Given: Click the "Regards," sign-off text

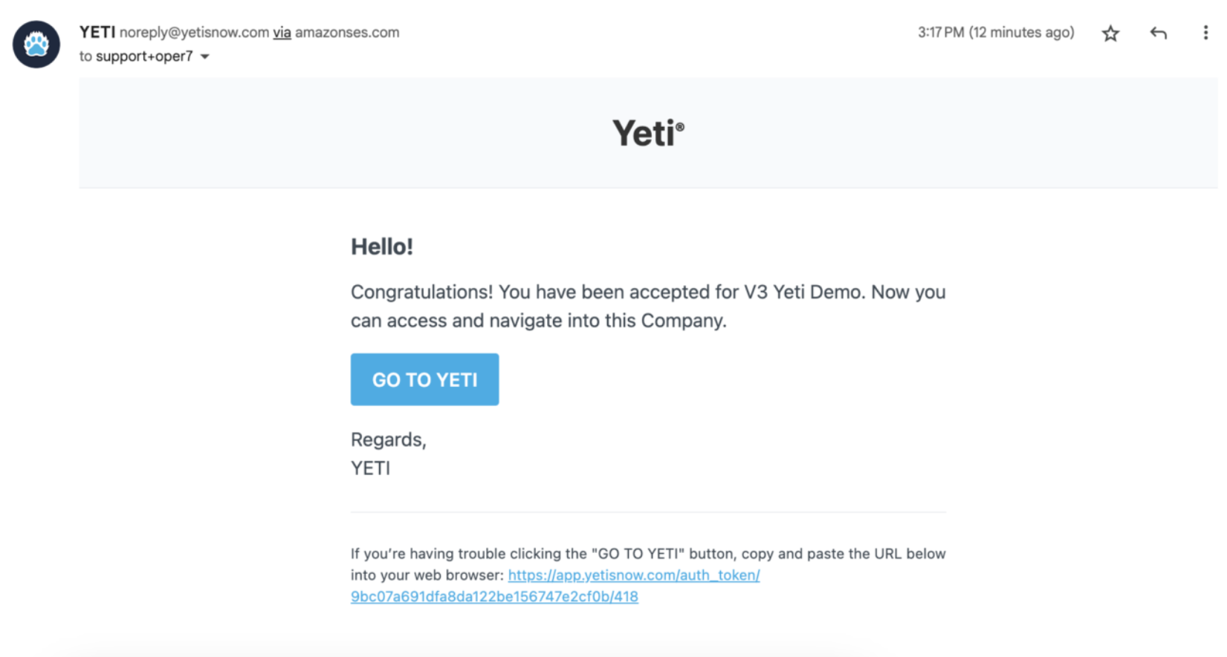Looking at the screenshot, I should pyautogui.click(x=389, y=439).
